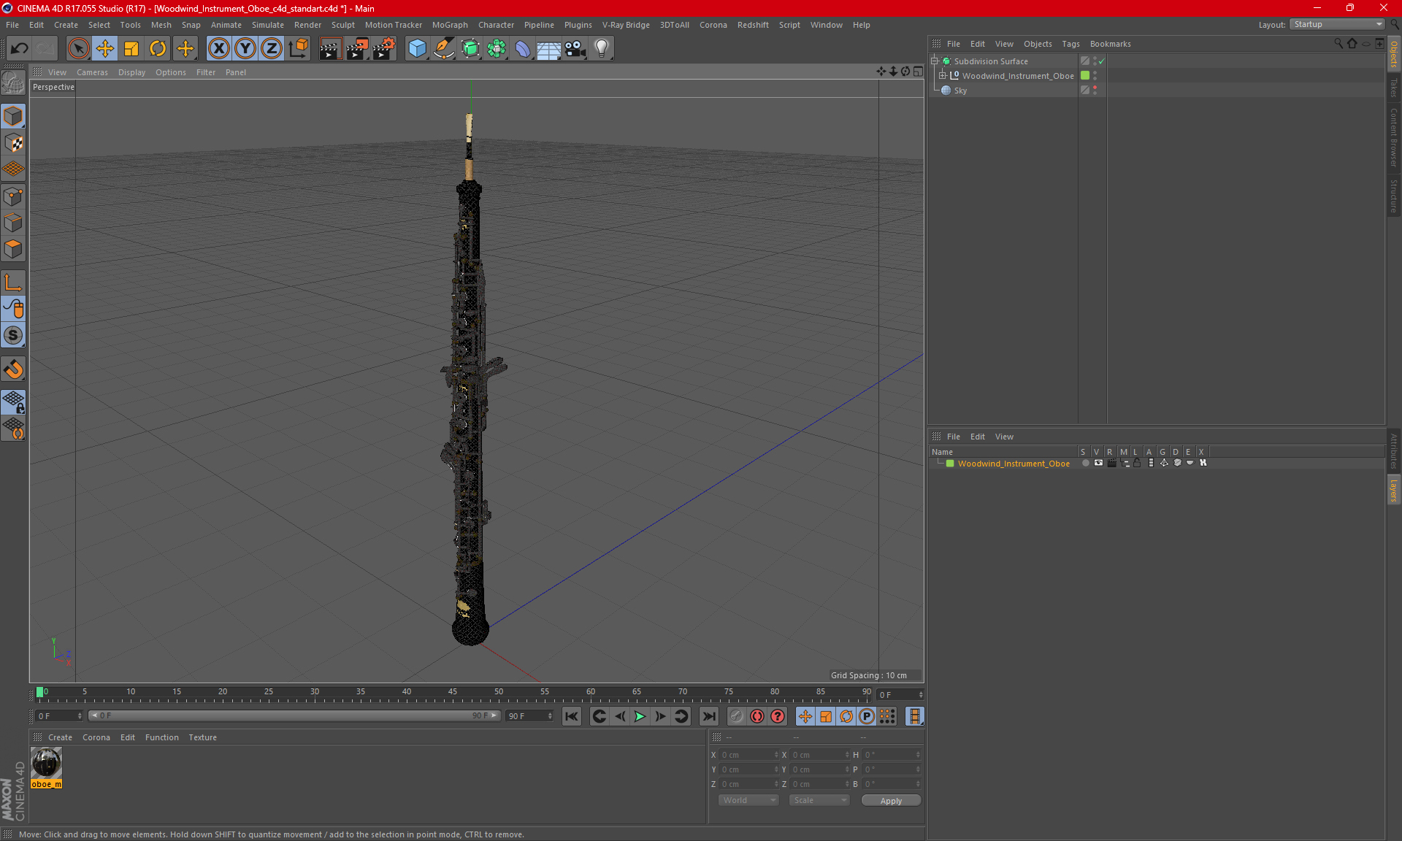Viewport: 1402px width, 841px height.
Task: Select the oboe_m material thumbnail
Action: (x=46, y=764)
